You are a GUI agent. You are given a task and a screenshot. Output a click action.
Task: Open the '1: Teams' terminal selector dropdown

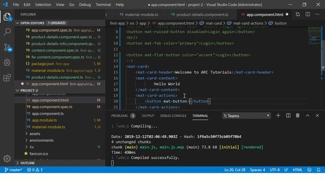tap(246, 116)
